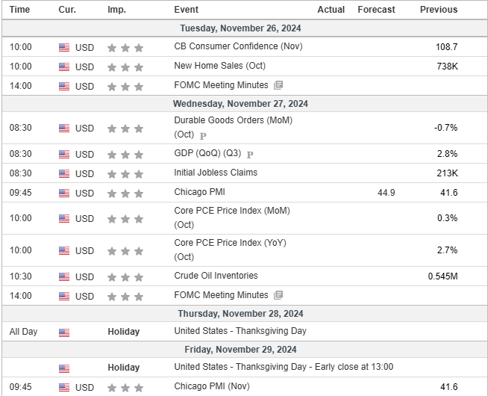Screen dimensions: 488x396
Task: Click the US flag in the Core PCE Price Index (YoY) row
Action: click(64, 250)
